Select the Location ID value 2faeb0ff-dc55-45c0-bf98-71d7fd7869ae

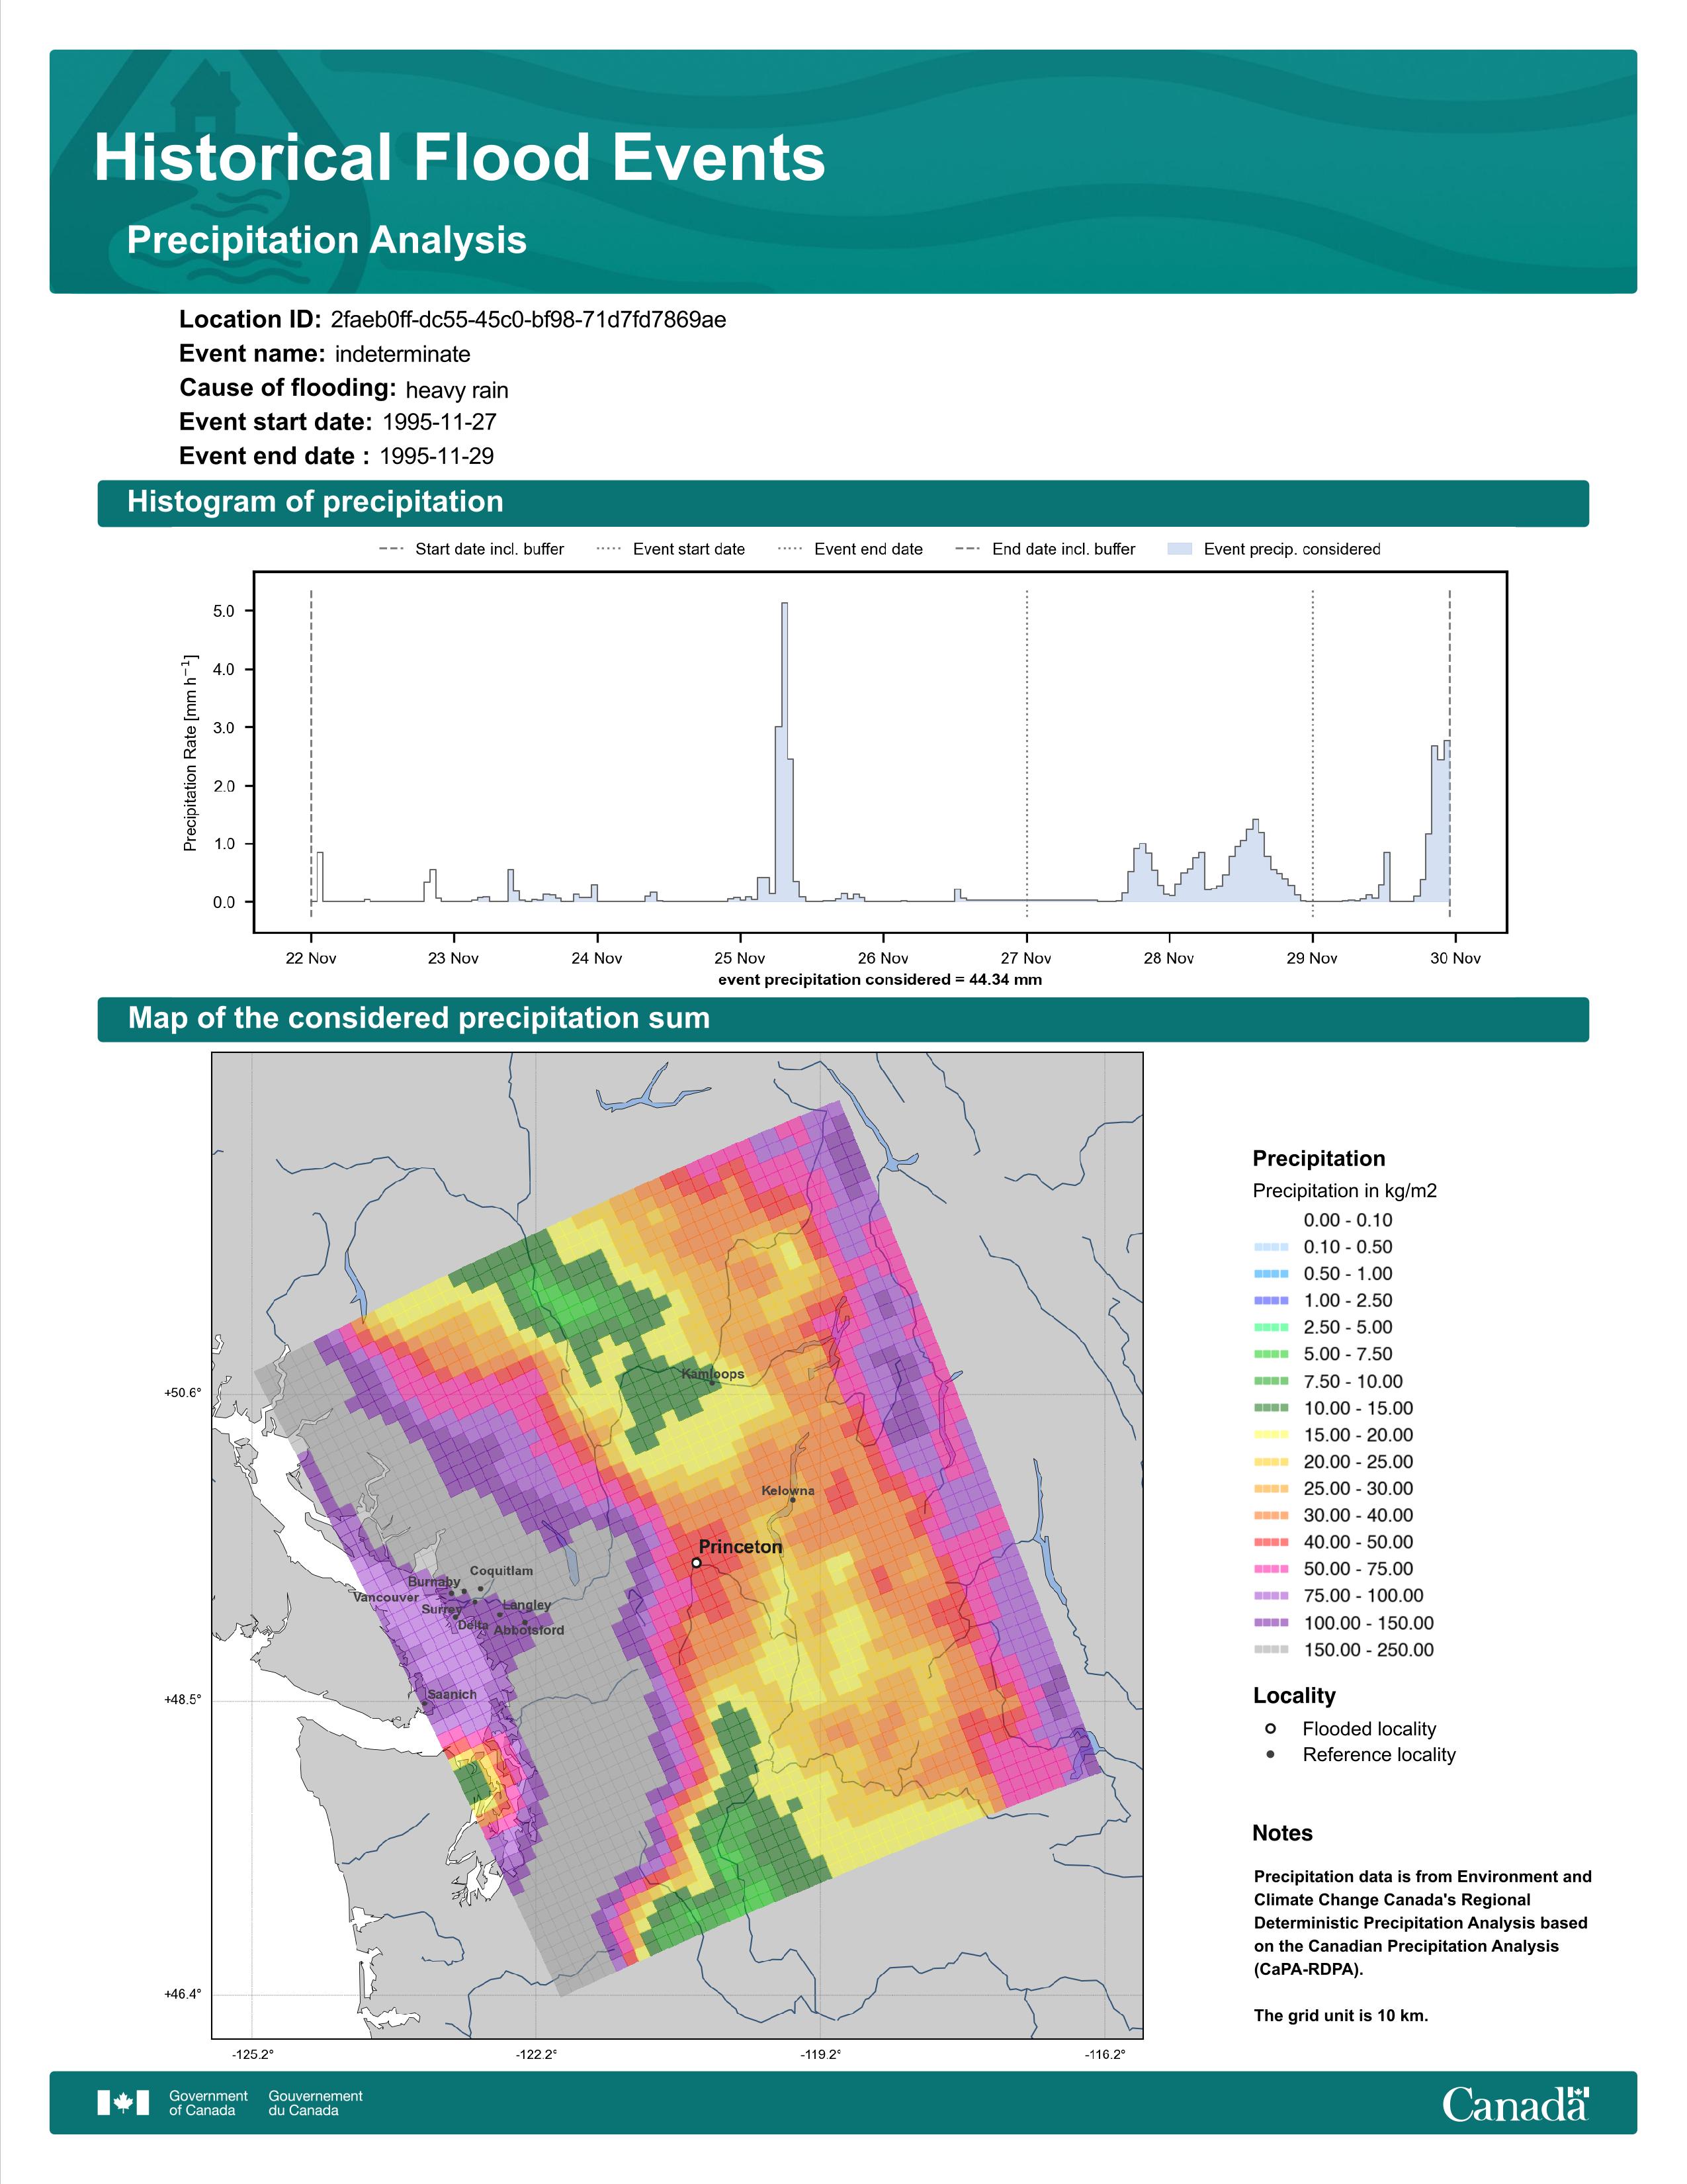pos(528,320)
